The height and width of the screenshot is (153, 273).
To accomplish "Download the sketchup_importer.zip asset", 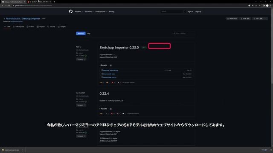I will (110, 71).
